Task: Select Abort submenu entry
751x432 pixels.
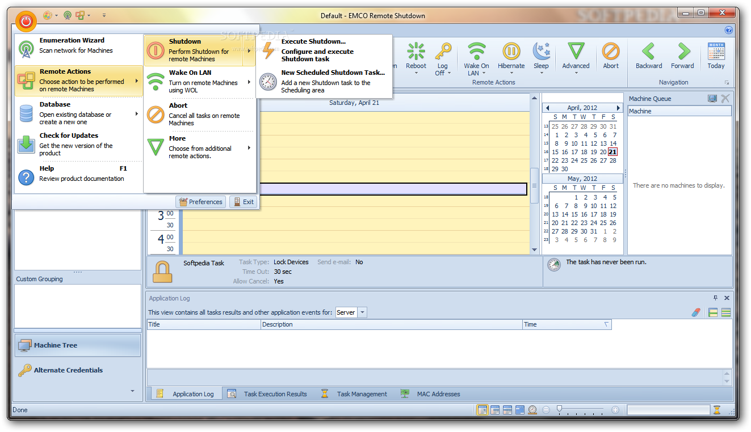Action: pyautogui.click(x=200, y=115)
